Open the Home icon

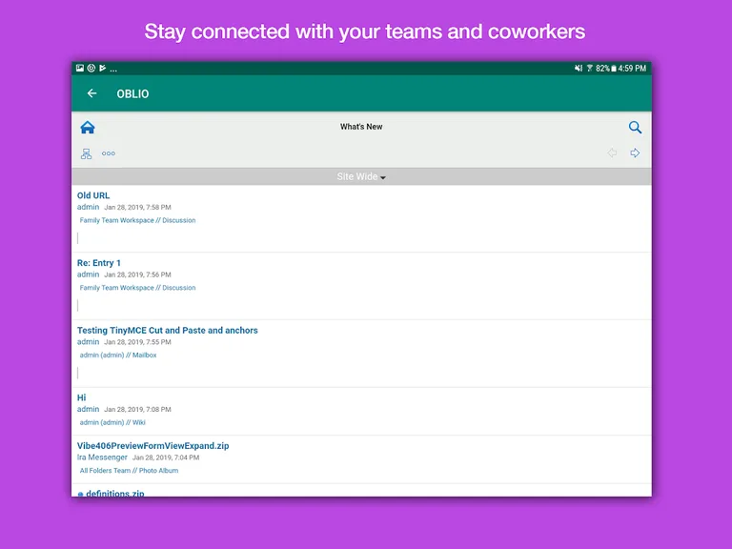point(88,127)
